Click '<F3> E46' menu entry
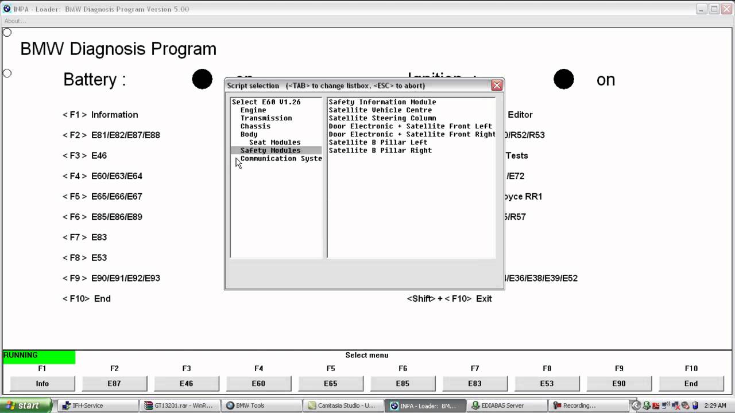Screen dimensions: 735x413 [84, 155]
